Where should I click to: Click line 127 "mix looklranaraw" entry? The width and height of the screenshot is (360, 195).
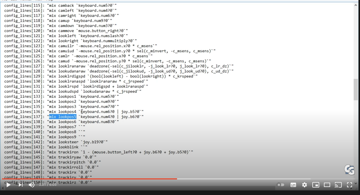(119, 66)
